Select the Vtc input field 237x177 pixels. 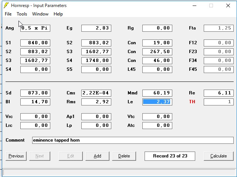(157, 117)
